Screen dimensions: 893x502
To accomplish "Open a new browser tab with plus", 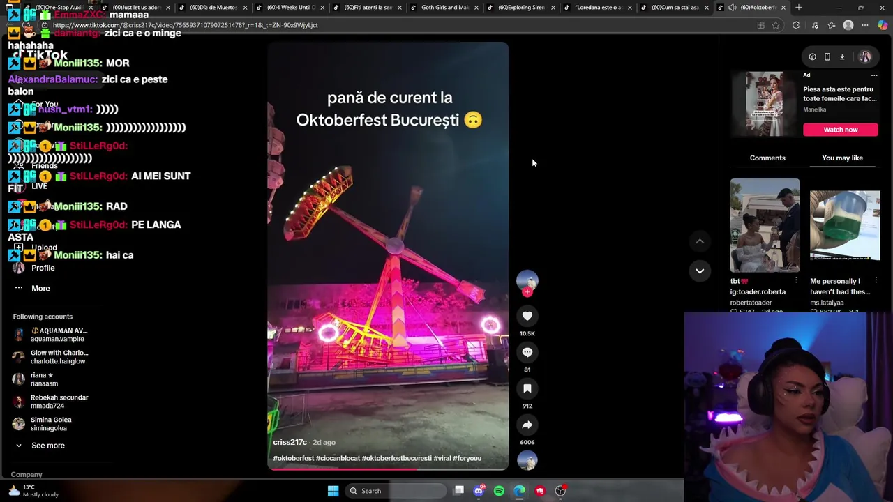I will coord(799,8).
